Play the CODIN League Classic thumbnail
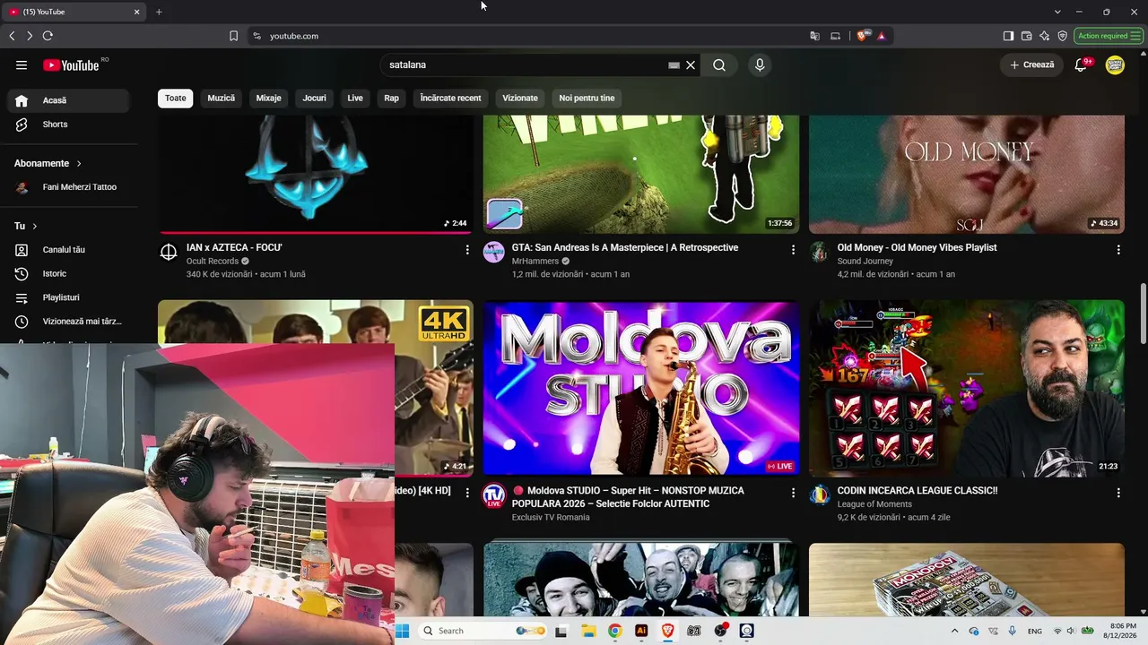The width and height of the screenshot is (1148, 645). click(x=967, y=388)
